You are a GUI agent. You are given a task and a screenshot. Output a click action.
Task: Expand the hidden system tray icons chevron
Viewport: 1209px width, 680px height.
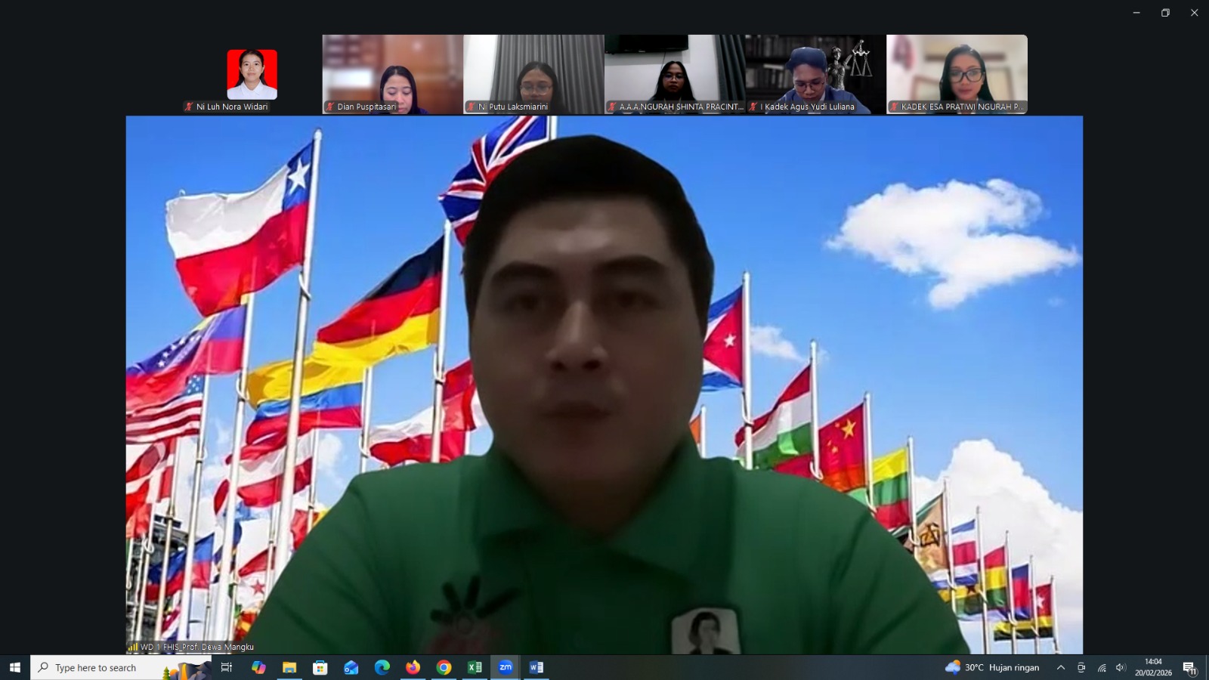coord(1061,667)
